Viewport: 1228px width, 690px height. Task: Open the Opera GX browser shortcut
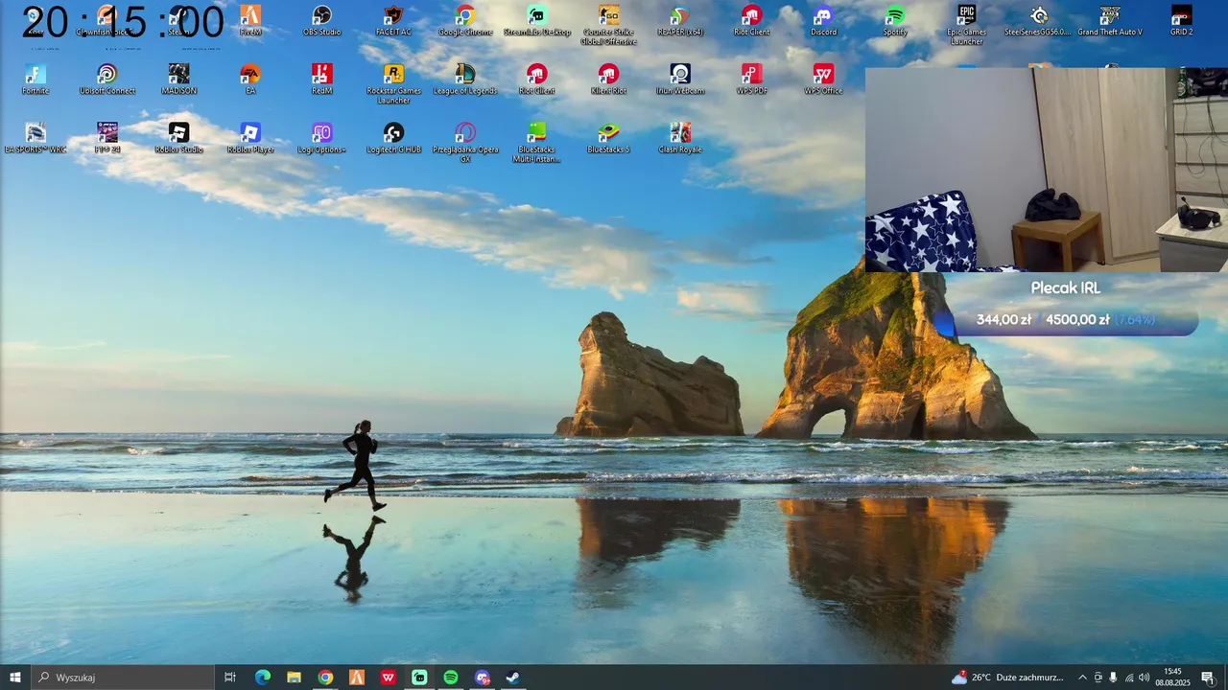pyautogui.click(x=465, y=143)
